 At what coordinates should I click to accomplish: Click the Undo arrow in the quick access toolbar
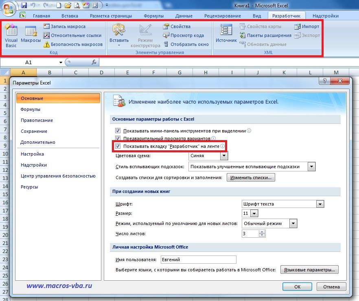33,5
